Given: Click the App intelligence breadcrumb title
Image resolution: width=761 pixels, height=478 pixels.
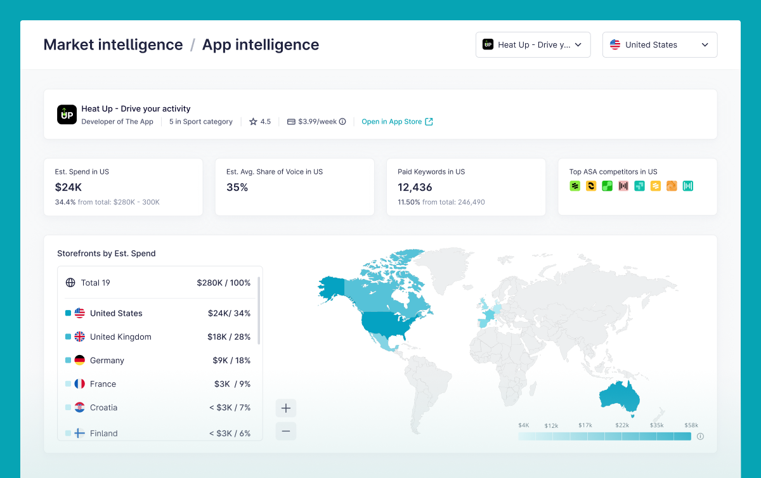Looking at the screenshot, I should [261, 45].
